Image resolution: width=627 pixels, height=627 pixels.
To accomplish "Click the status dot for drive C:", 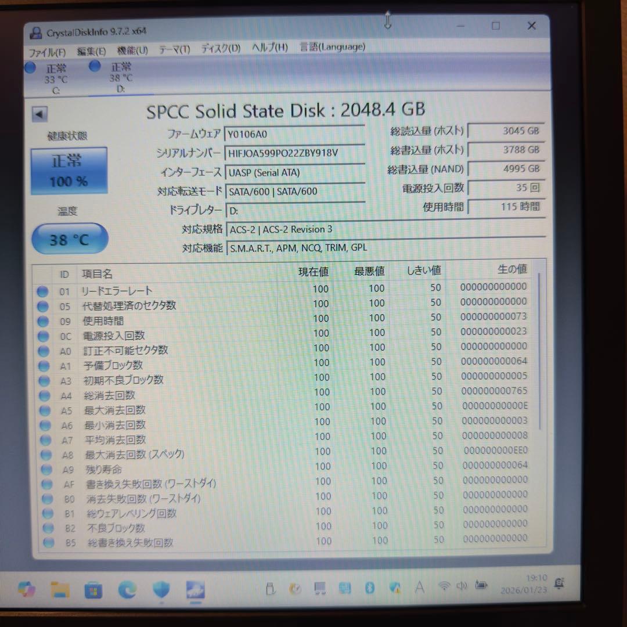I will pos(30,67).
